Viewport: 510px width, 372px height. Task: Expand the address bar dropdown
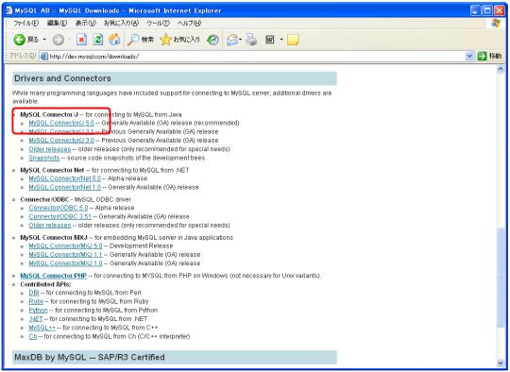469,56
